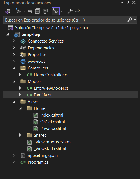The width and height of the screenshot is (140, 179).
Task: Click the Home folder icon
Action: (29, 108)
